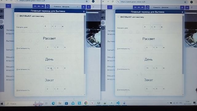This screenshot has width=197, height=111.
Task: Click the clock display 22:09:18 in left window
Action: pyautogui.click(x=39, y=6)
